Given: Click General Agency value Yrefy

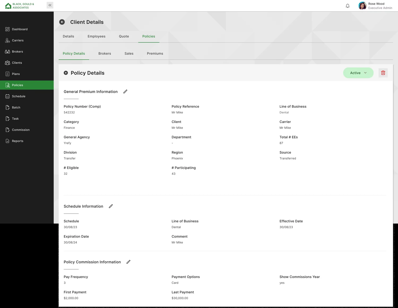Looking at the screenshot, I should pos(67,143).
